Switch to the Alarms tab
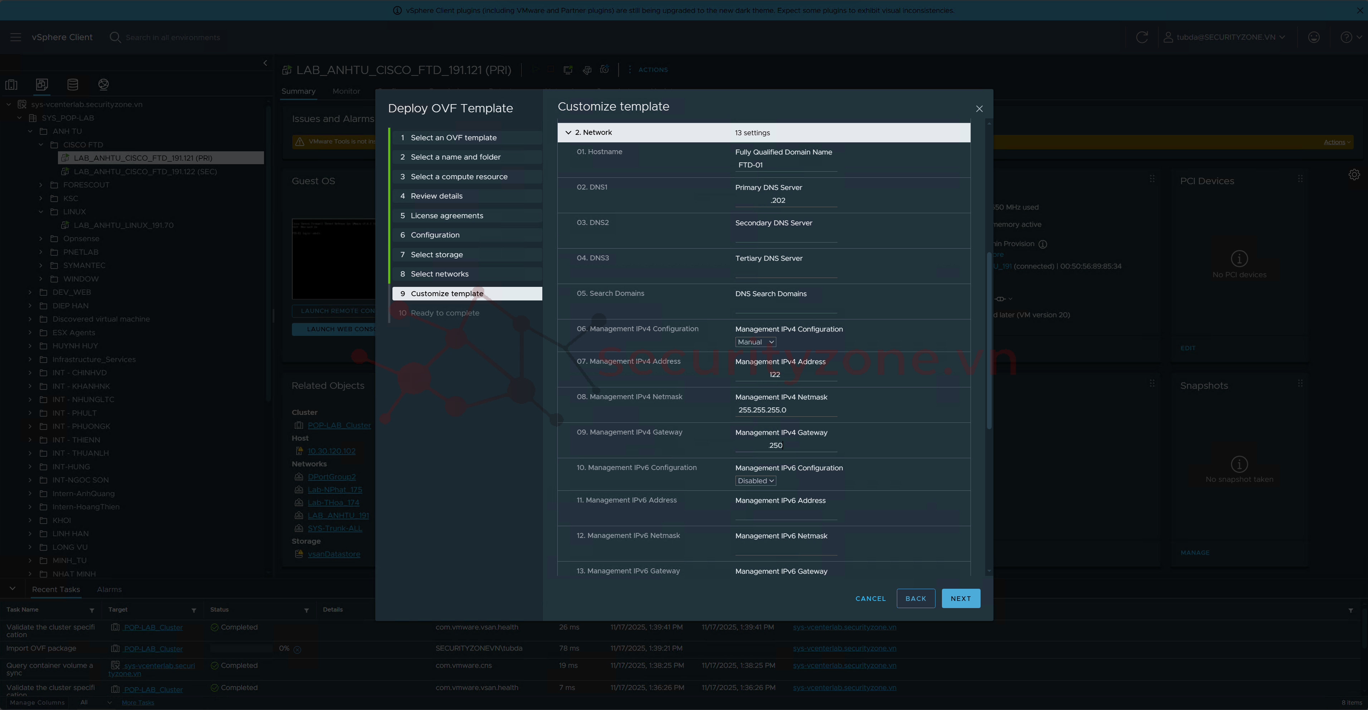1368x710 pixels. (109, 589)
